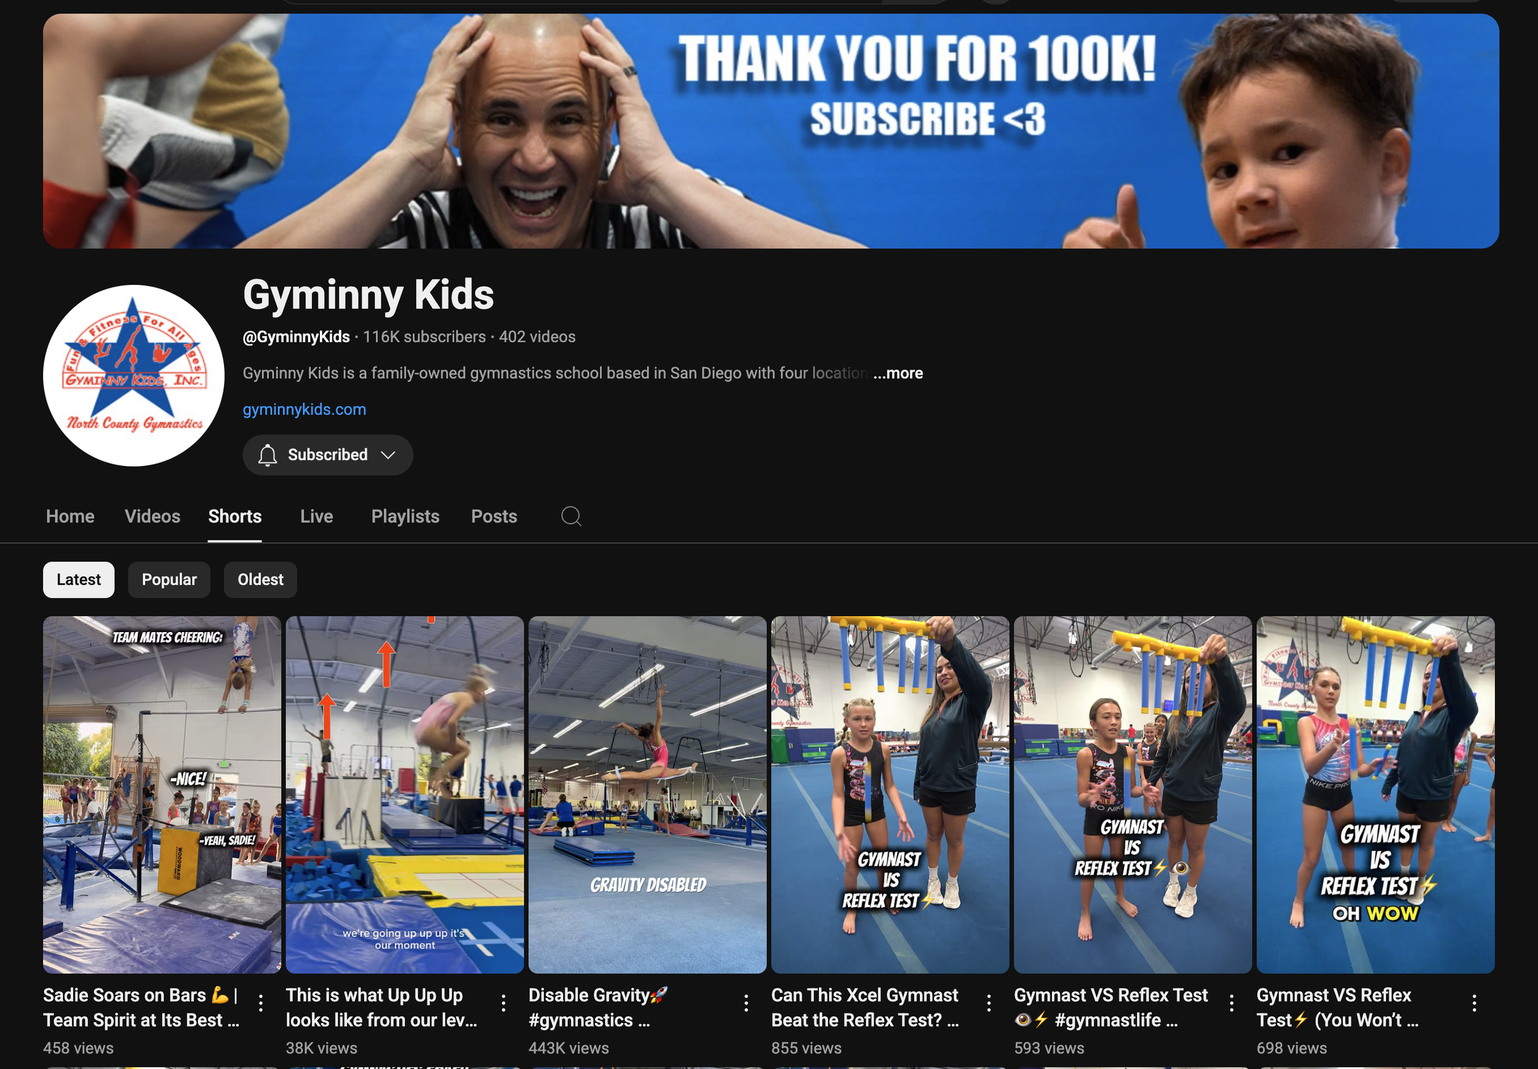The width and height of the screenshot is (1538, 1069).
Task: Open three-dot menu for Xcel Gymnast short
Action: tap(989, 1003)
